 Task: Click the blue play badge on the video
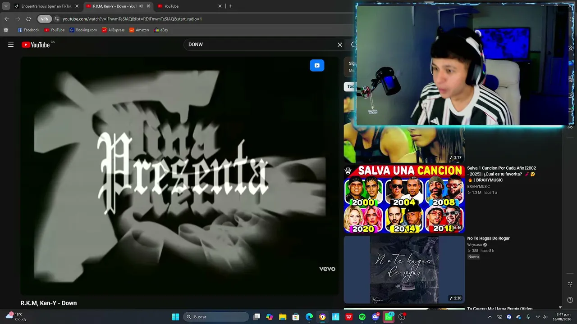(317, 65)
